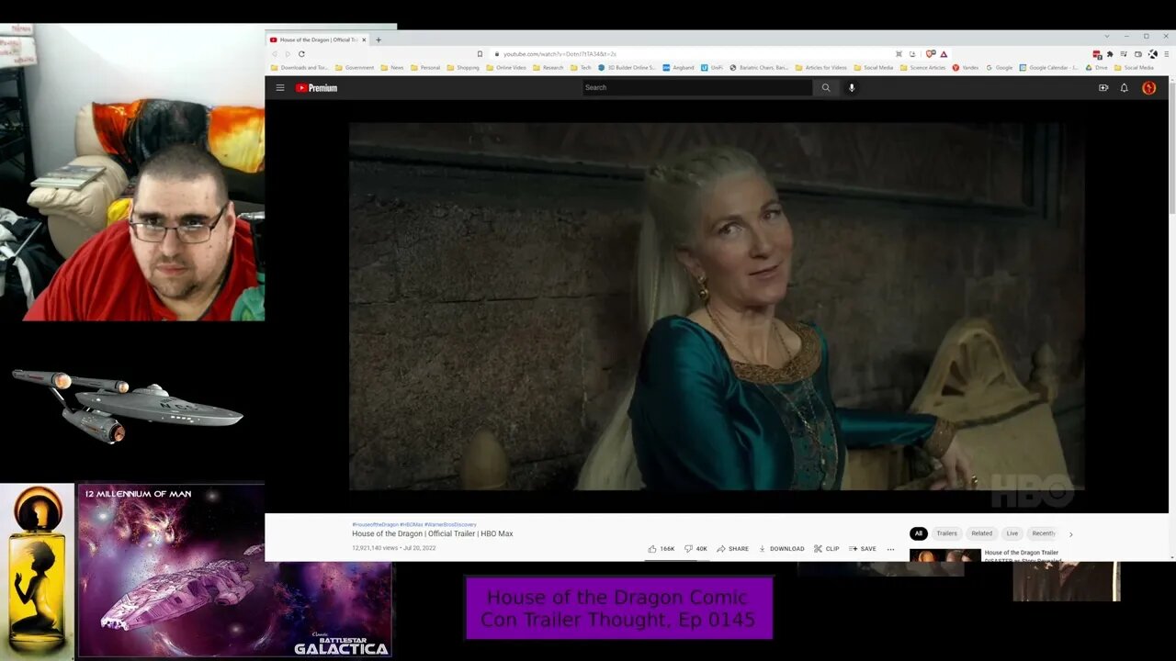Open the Yandex bookmark
Screen dimensions: 1176x661
click(x=966, y=68)
